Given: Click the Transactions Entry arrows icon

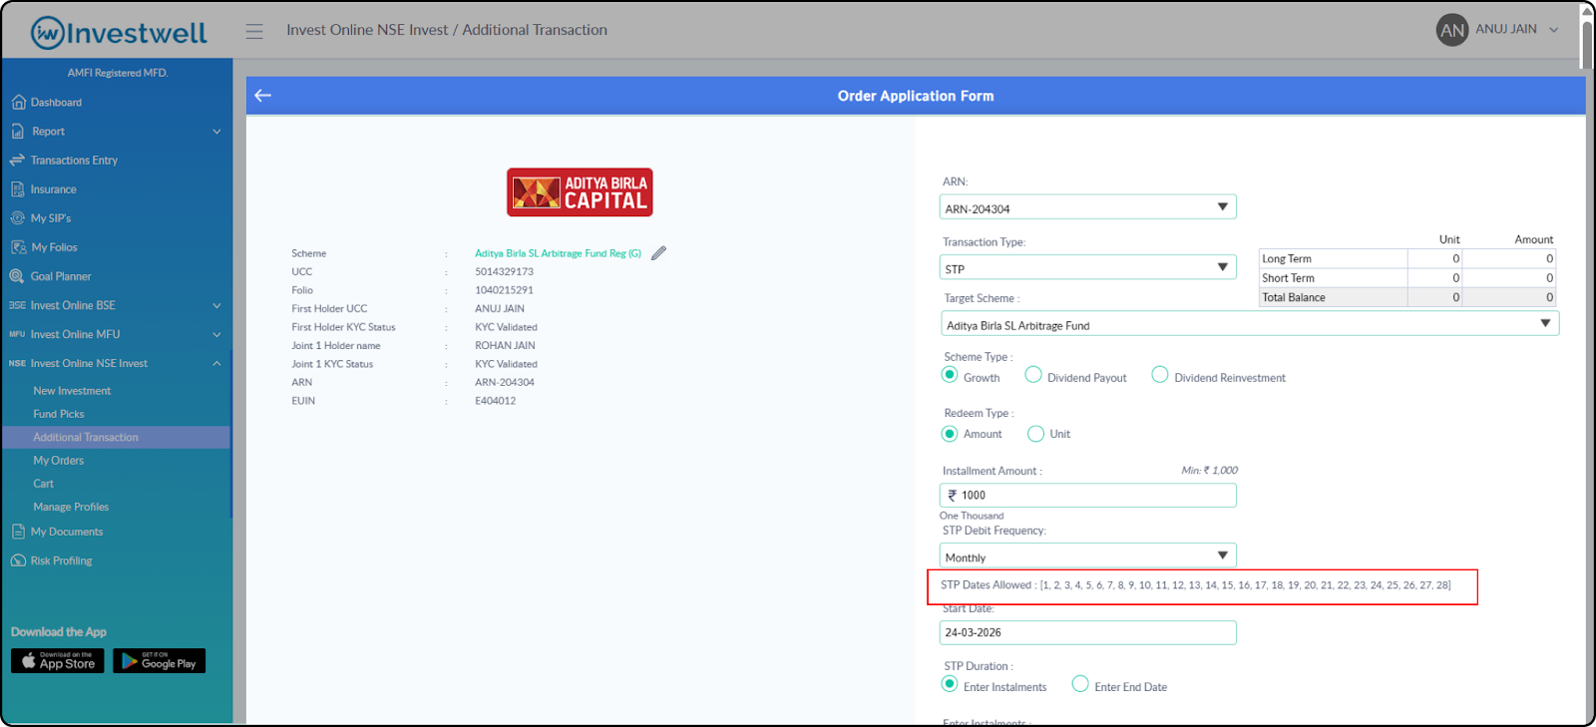Looking at the screenshot, I should pyautogui.click(x=17, y=160).
